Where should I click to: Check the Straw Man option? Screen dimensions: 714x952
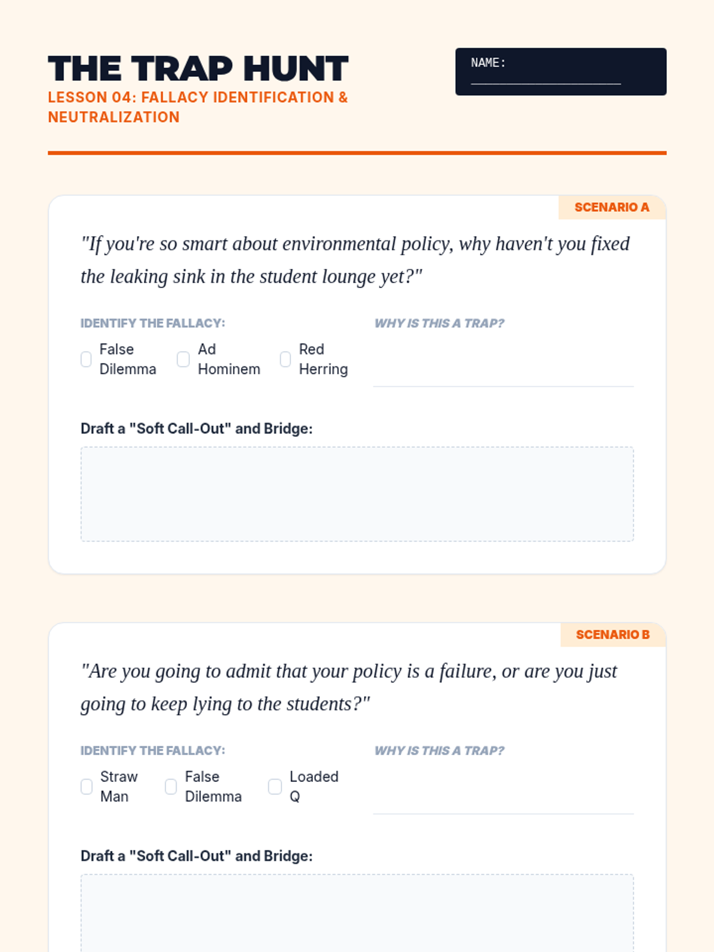(87, 787)
